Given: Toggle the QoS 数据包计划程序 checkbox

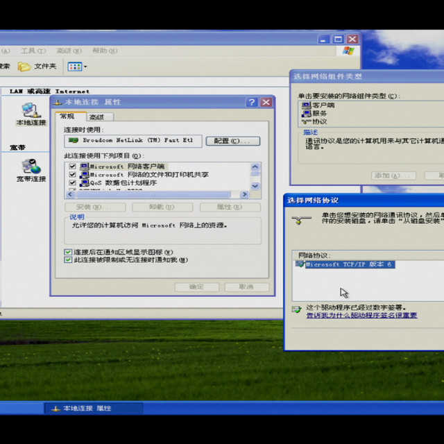Looking at the screenshot, I should [72, 182].
